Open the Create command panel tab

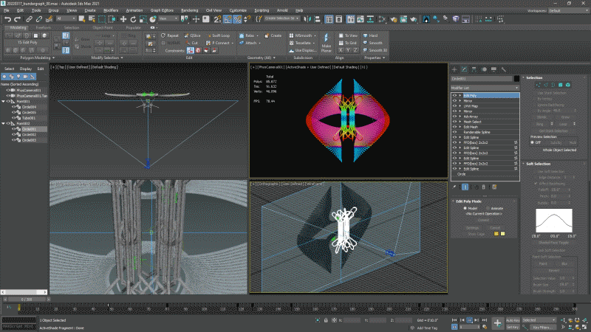(454, 69)
